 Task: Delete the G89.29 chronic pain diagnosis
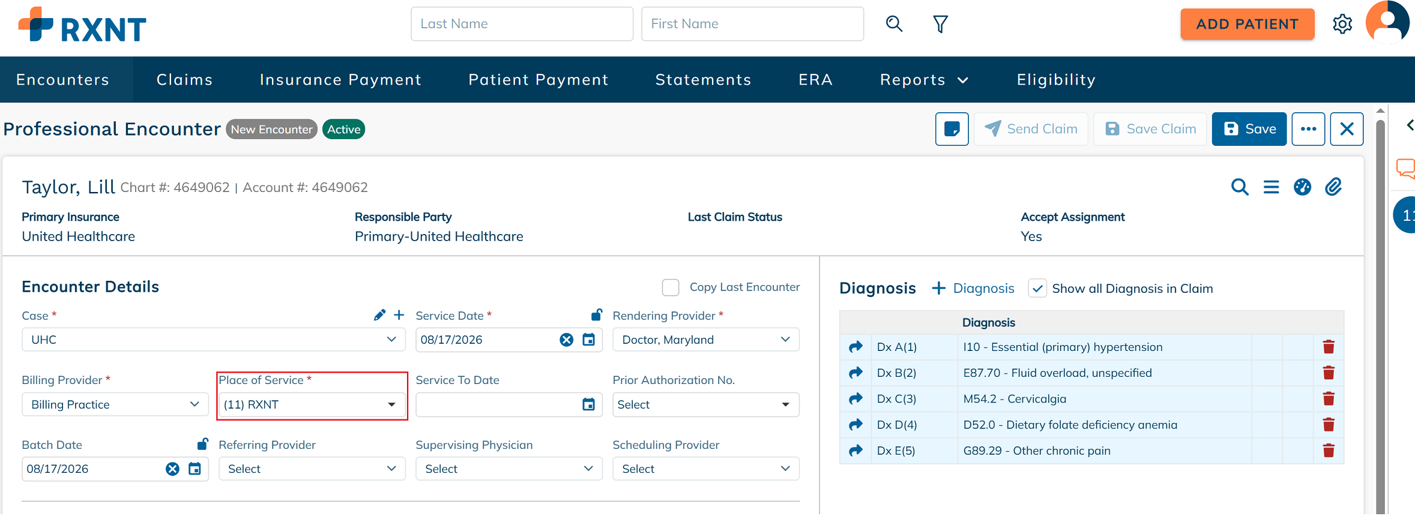click(1329, 451)
